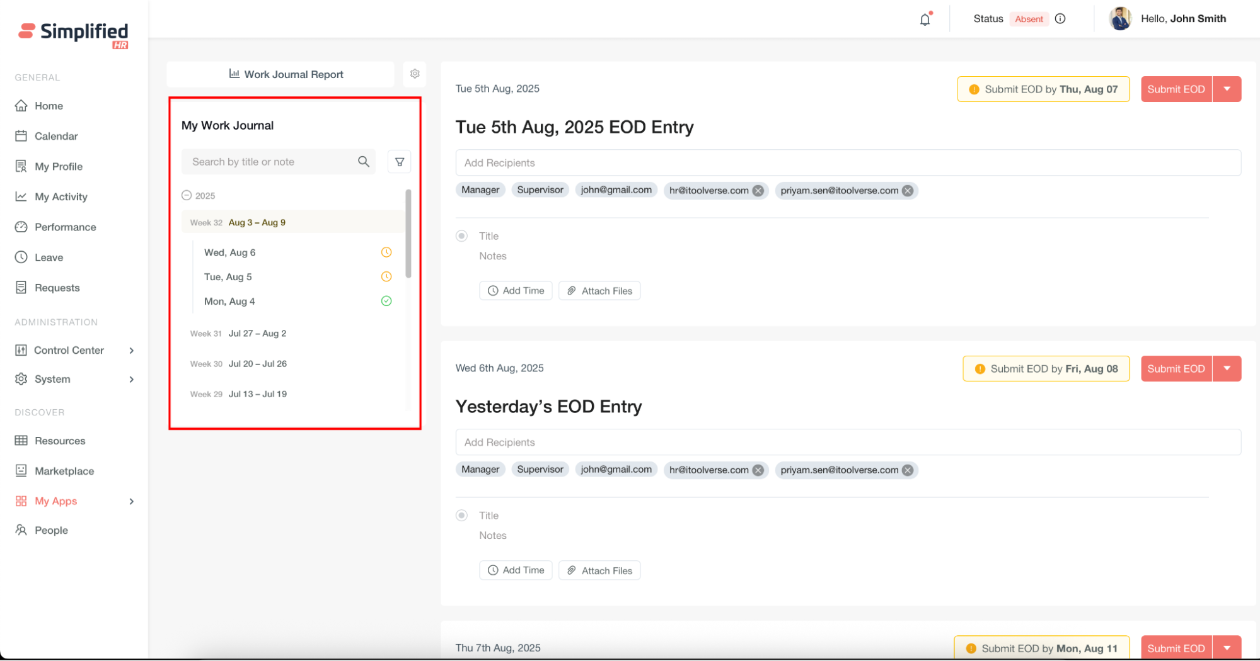Select the Title radio in Tue 5th entry
Image resolution: width=1260 pixels, height=661 pixels.
pyautogui.click(x=462, y=236)
